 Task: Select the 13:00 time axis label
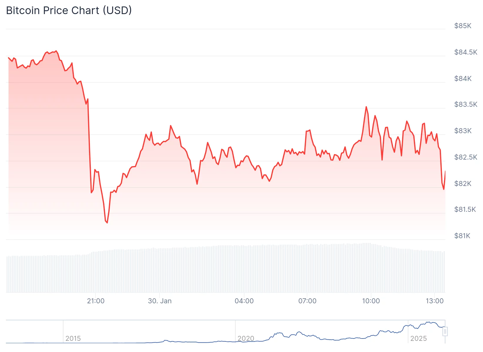pos(435,301)
